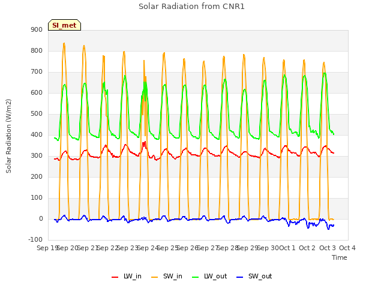Toggle the SW_out legend entry
Screen dimensions: 384x288
[254, 276]
